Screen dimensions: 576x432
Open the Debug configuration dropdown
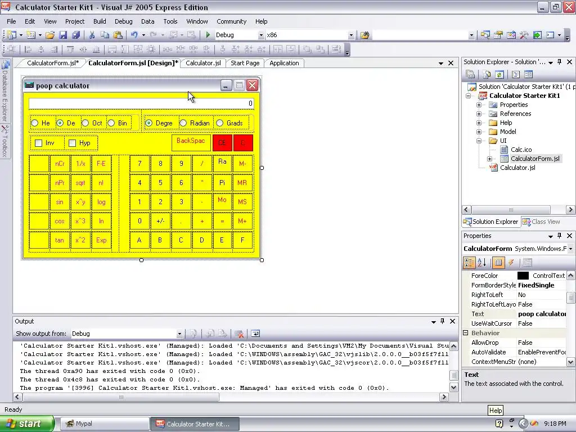[261, 35]
